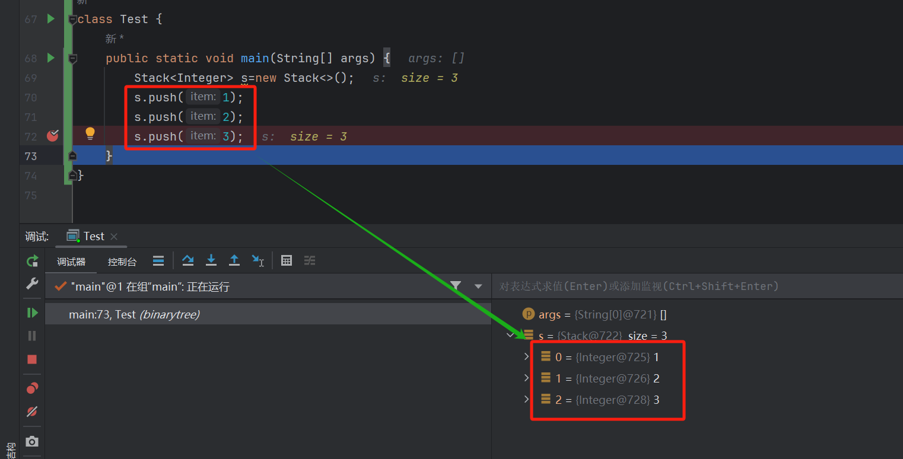
Task: Resume program with the green play icon
Action: click(x=32, y=313)
